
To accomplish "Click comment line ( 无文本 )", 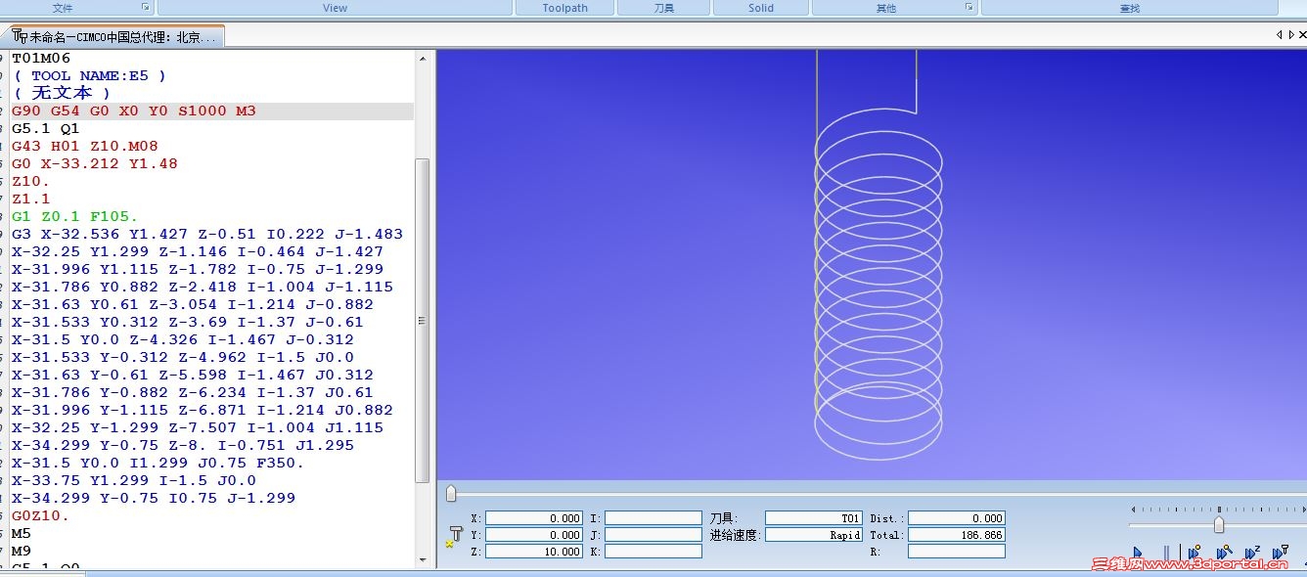I will pos(61,94).
